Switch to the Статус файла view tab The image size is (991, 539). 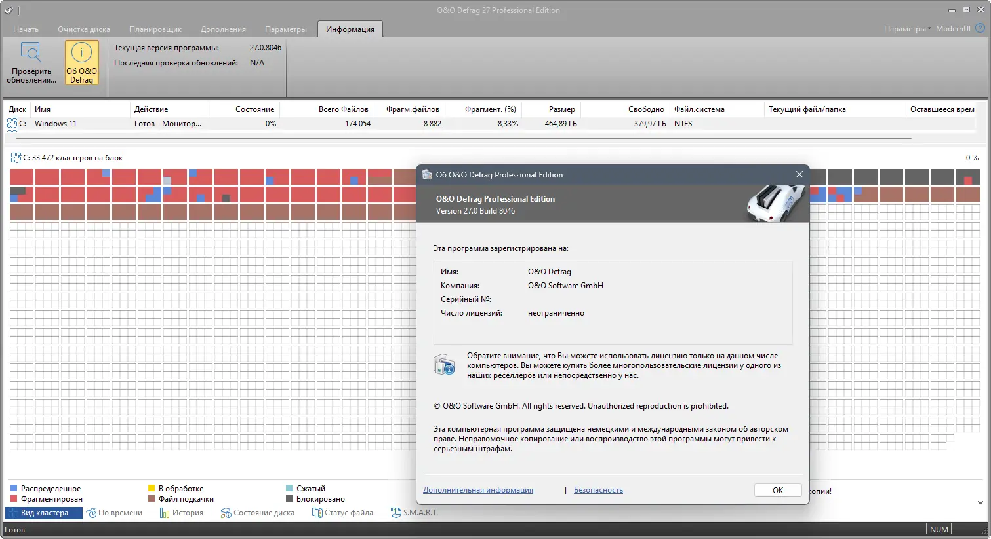click(343, 513)
